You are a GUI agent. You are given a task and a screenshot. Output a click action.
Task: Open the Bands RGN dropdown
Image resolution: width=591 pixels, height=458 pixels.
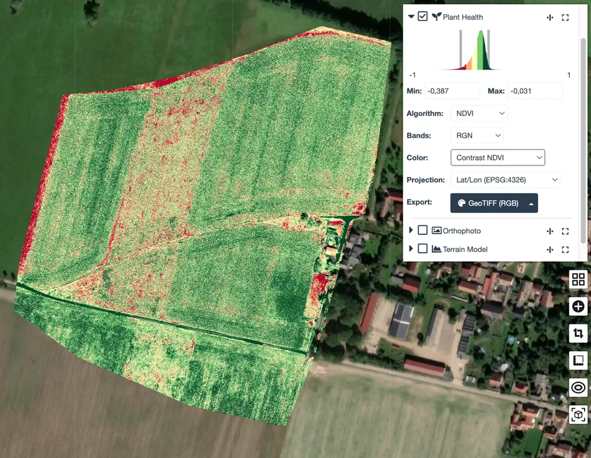pos(476,135)
